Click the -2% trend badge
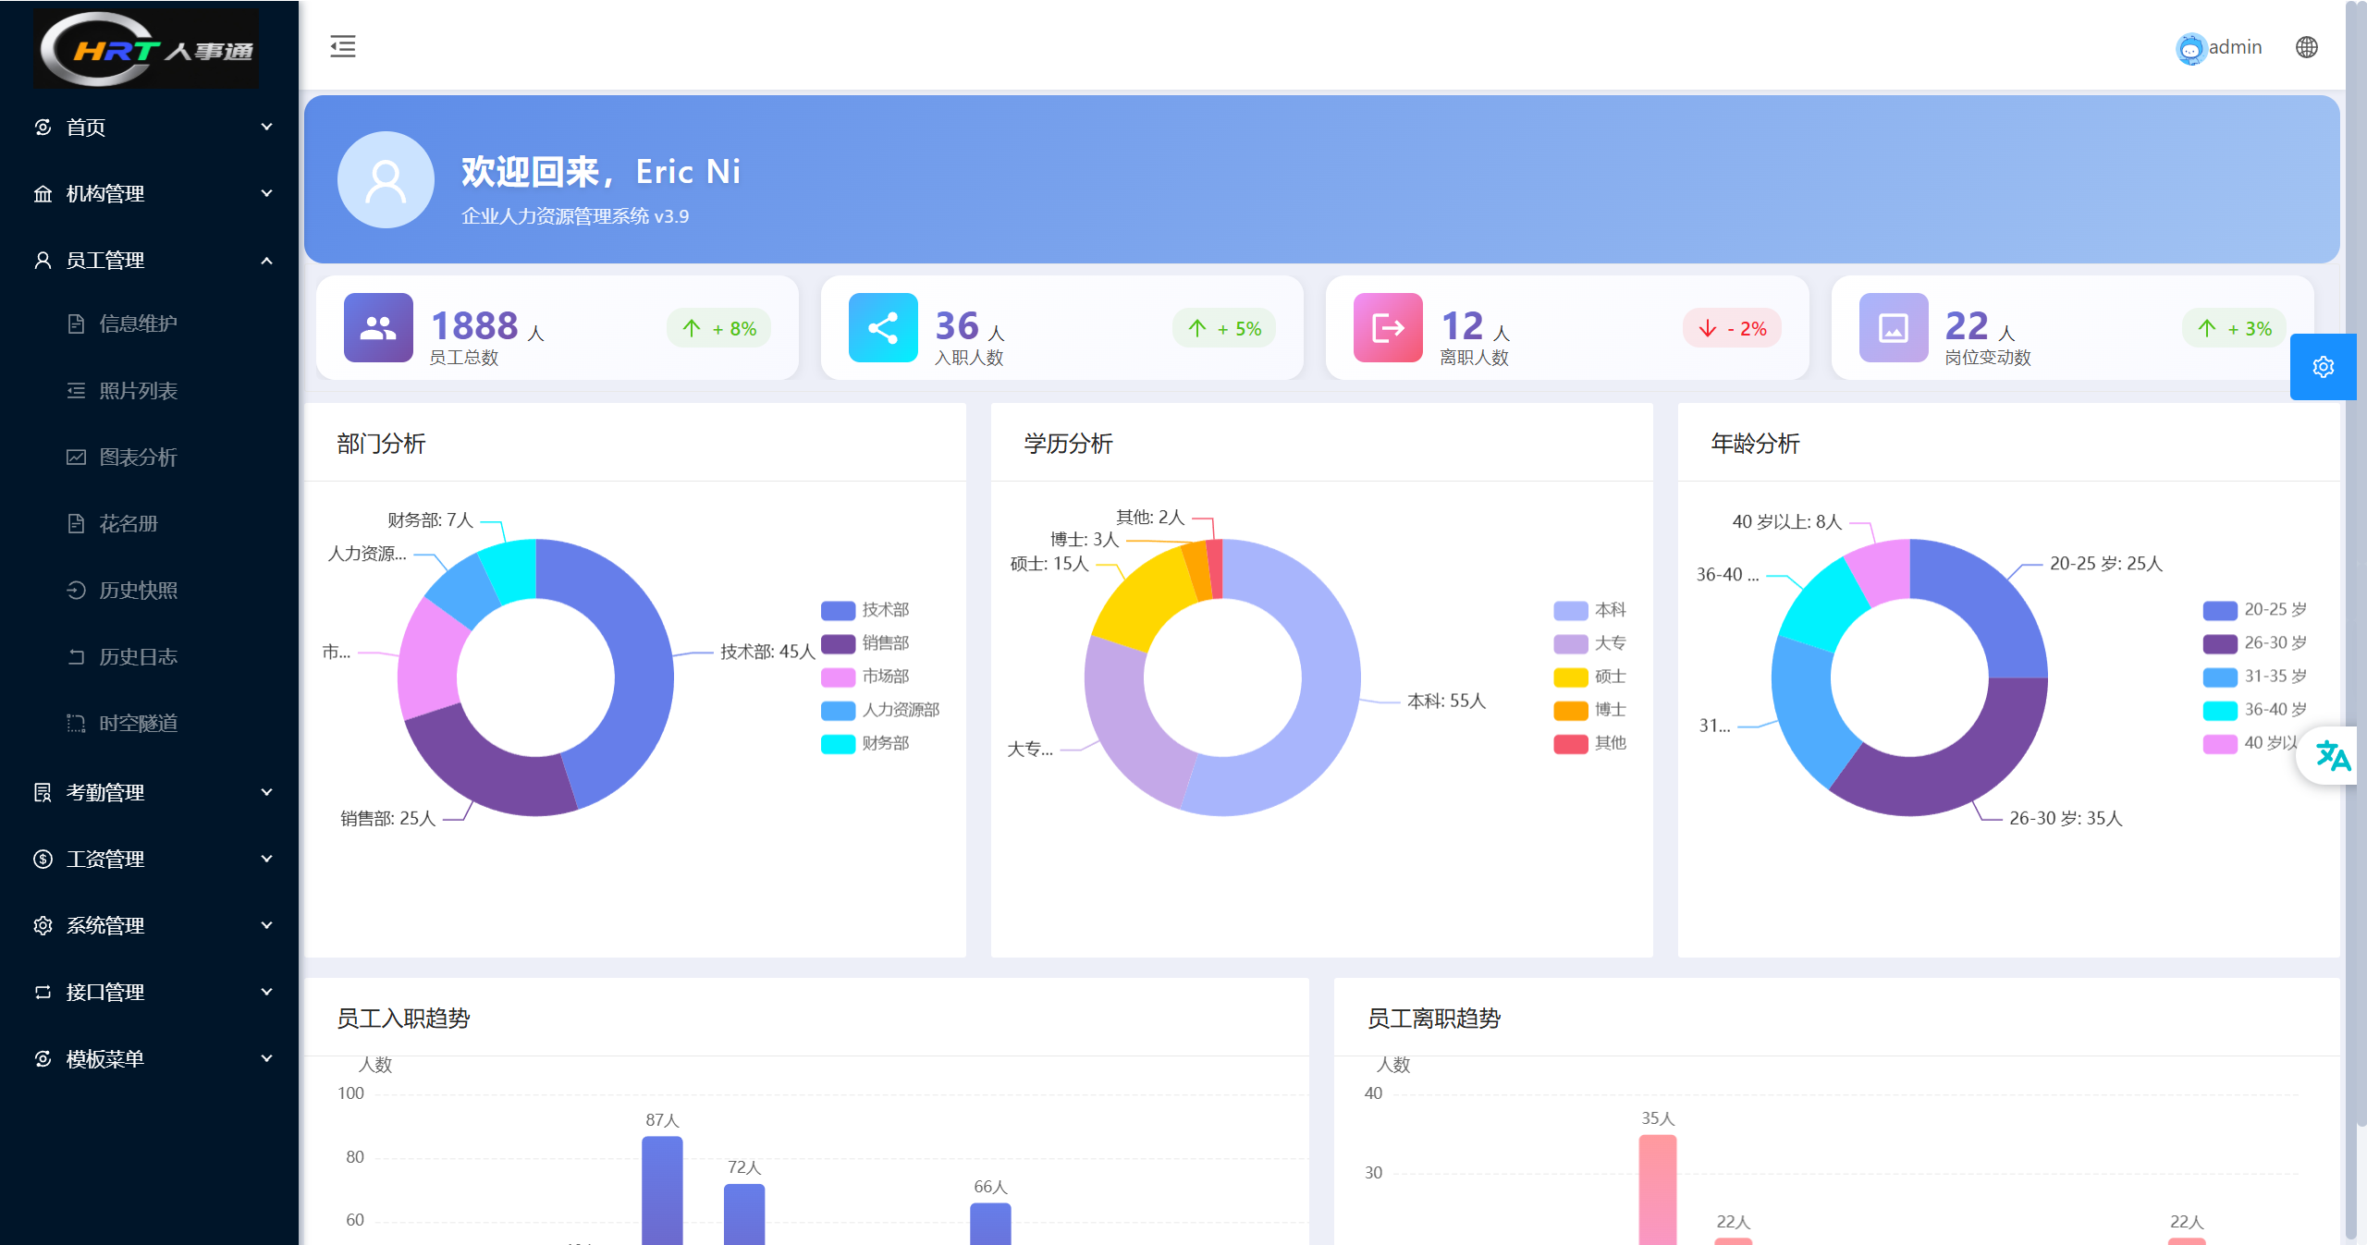2367x1245 pixels. pyautogui.click(x=1732, y=328)
